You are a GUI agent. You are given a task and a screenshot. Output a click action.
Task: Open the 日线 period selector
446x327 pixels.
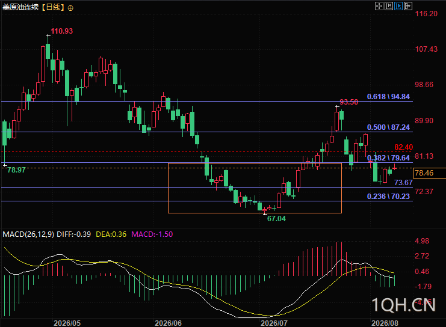[x=53, y=7]
